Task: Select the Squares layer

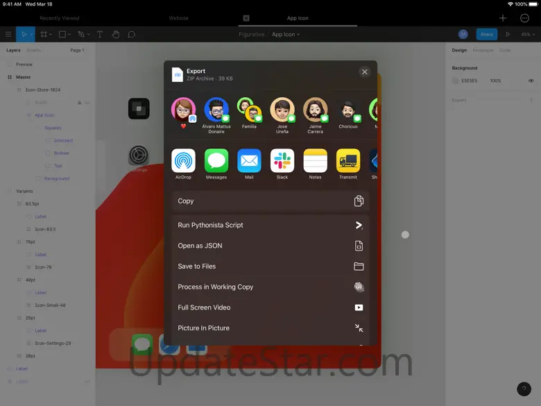Action: pos(53,128)
